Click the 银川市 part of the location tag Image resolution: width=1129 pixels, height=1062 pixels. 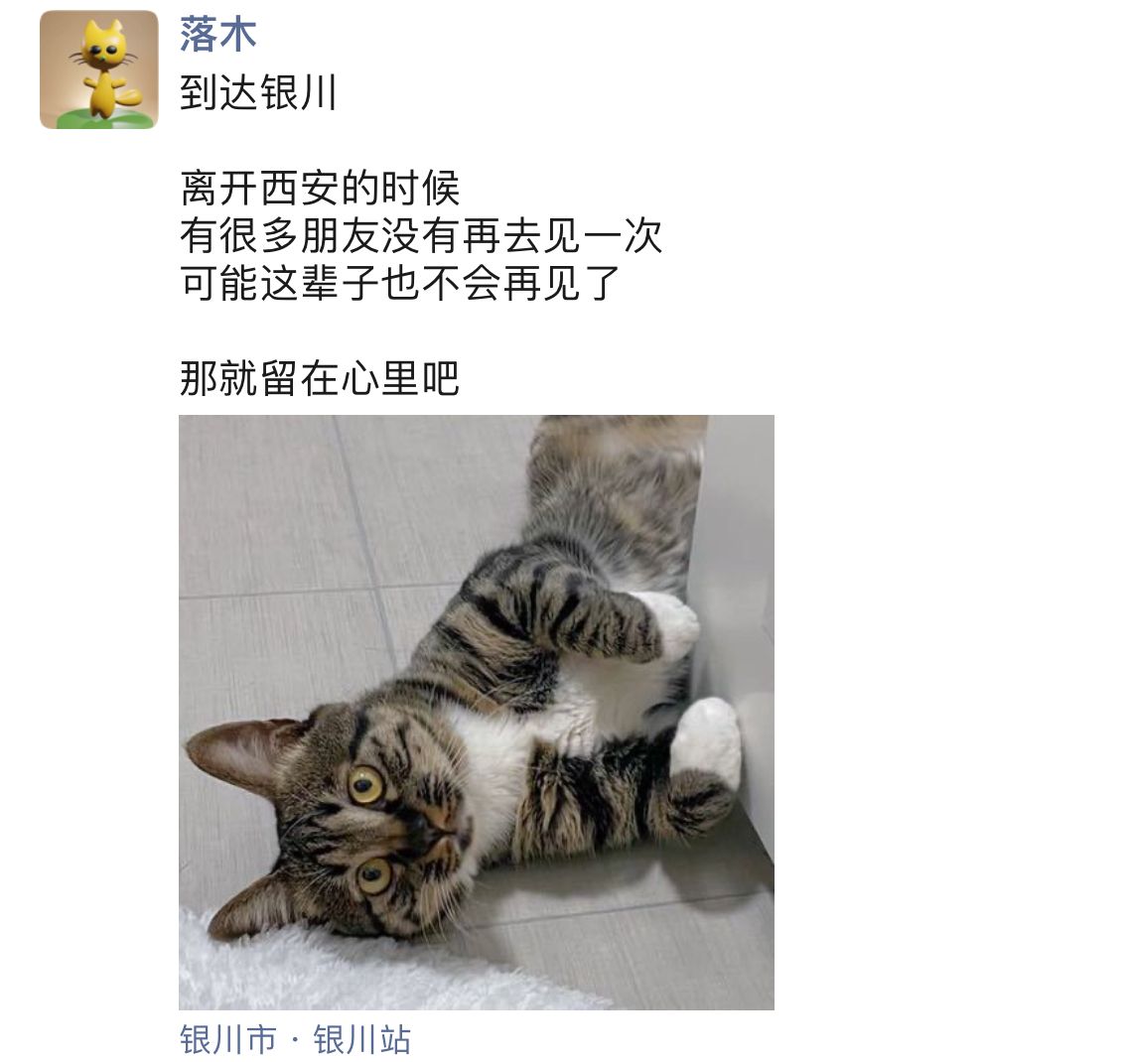point(228,1040)
